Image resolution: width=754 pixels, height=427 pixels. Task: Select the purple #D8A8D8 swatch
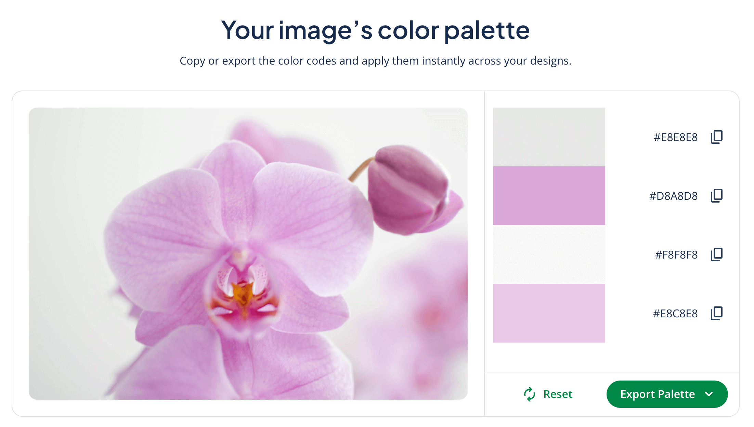click(x=549, y=195)
